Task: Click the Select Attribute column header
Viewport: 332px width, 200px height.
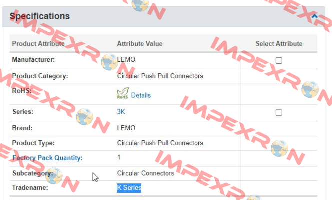Action: [279, 44]
